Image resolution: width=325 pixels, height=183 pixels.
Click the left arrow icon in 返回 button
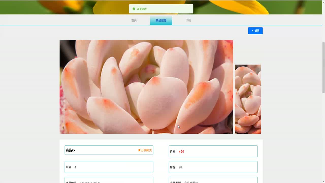tap(253, 31)
